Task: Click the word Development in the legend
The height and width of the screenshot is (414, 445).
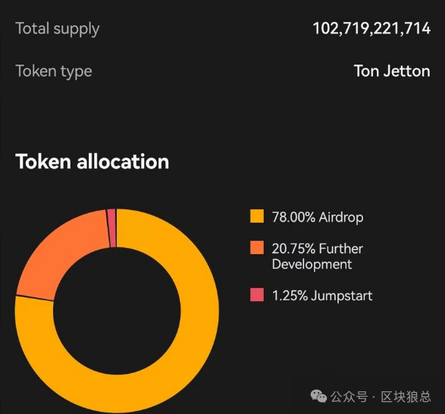Action: coord(312,265)
